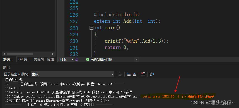Viewport: 239px width, 108px height.
Task: Click the 显示输出来源(S): label
Action: pyautogui.click(x=16, y=74)
